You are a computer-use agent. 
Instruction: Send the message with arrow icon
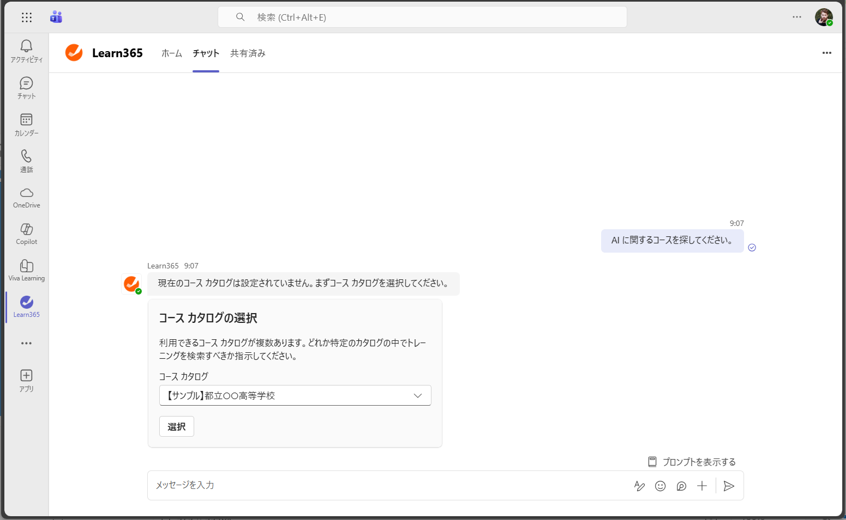729,486
